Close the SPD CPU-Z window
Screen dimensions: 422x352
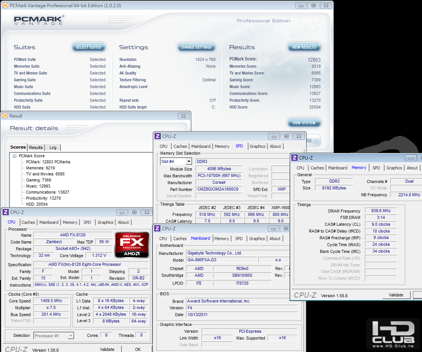pyautogui.click(x=299, y=136)
